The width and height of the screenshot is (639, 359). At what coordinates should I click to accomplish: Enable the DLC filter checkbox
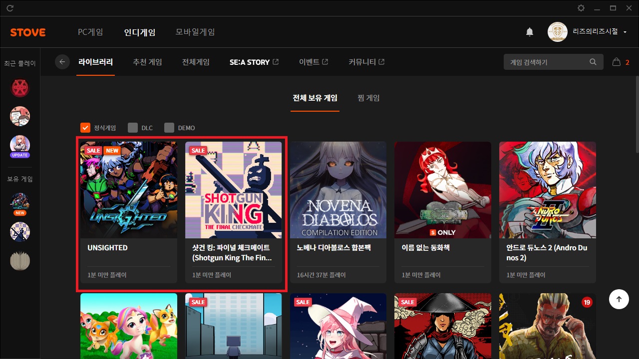[x=132, y=128]
